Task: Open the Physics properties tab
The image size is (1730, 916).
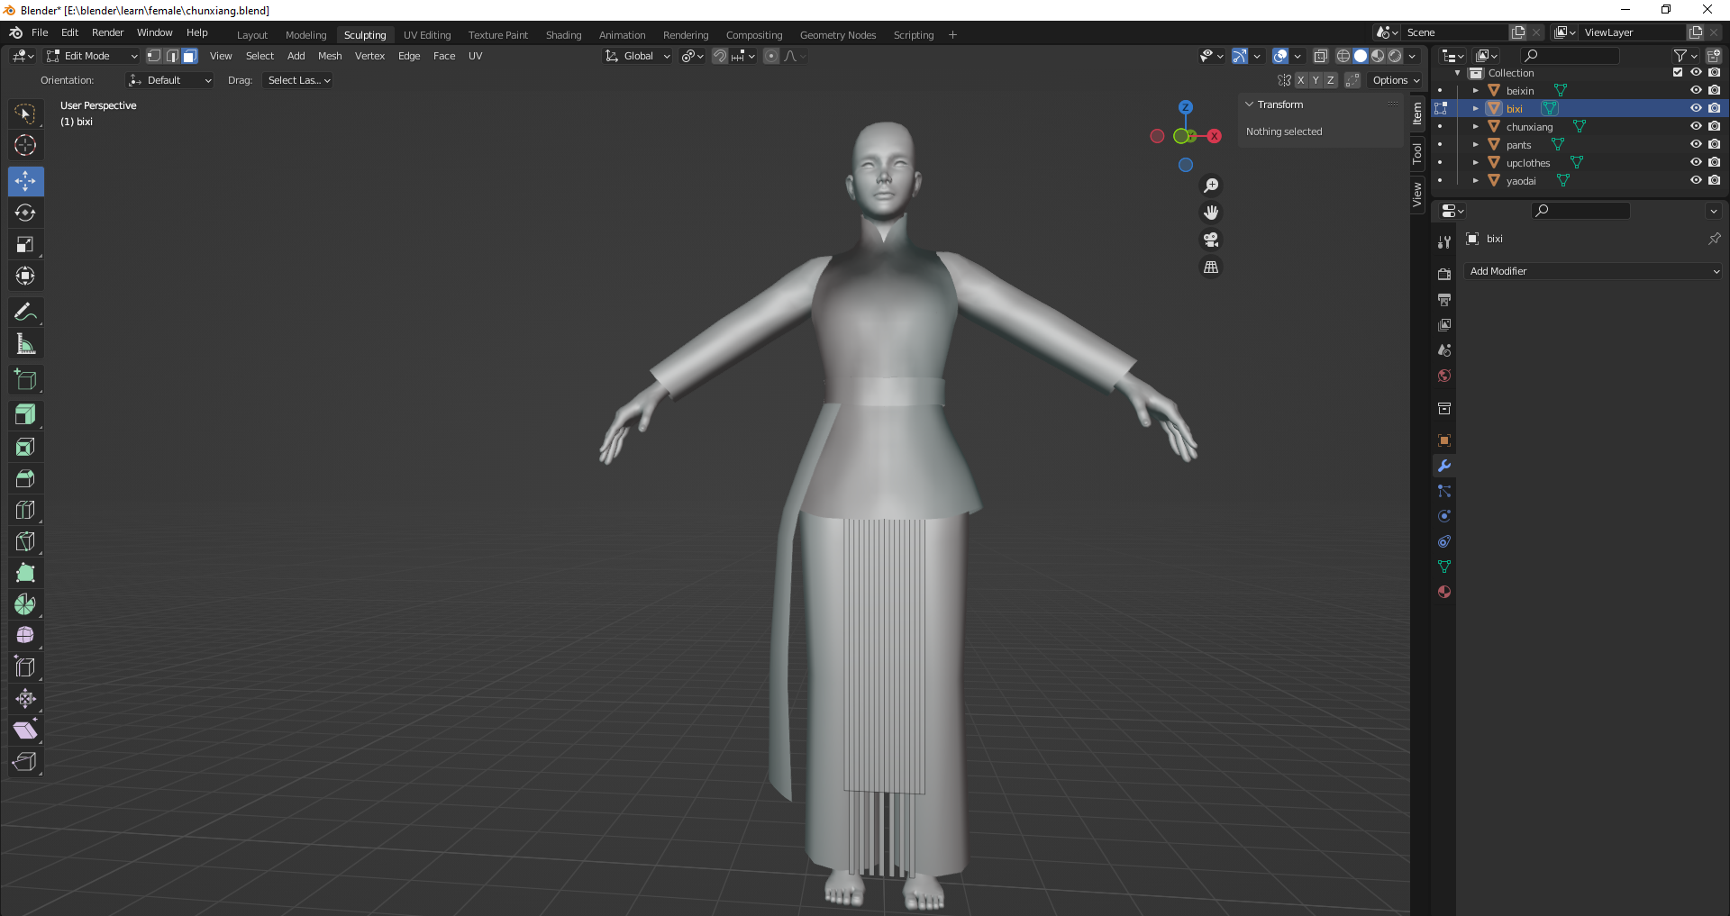Action: tap(1444, 516)
